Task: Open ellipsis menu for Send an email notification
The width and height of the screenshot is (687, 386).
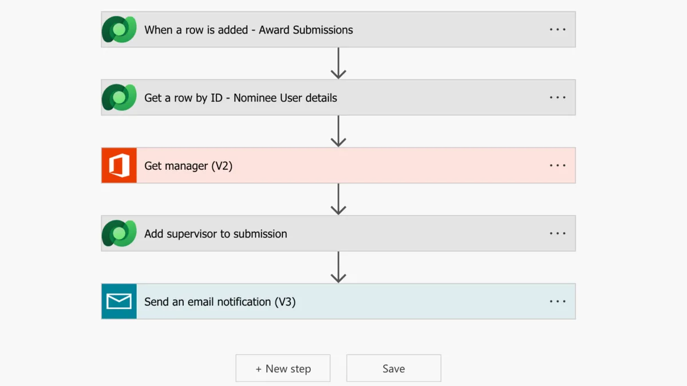Action: (x=558, y=301)
